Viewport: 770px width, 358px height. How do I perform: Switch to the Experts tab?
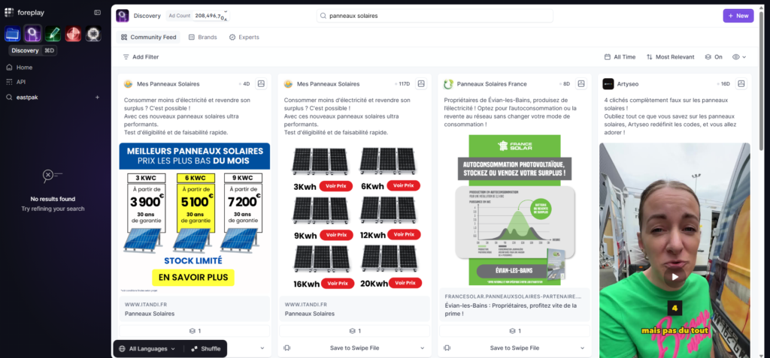coord(244,38)
